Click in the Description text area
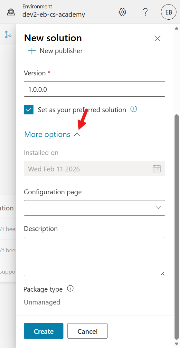This screenshot has height=348, width=180. click(x=94, y=256)
